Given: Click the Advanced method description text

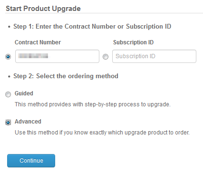Looking at the screenshot, I should [102, 133].
